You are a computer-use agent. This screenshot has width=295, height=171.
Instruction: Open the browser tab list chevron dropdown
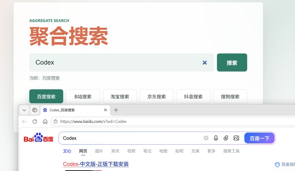coord(24,110)
